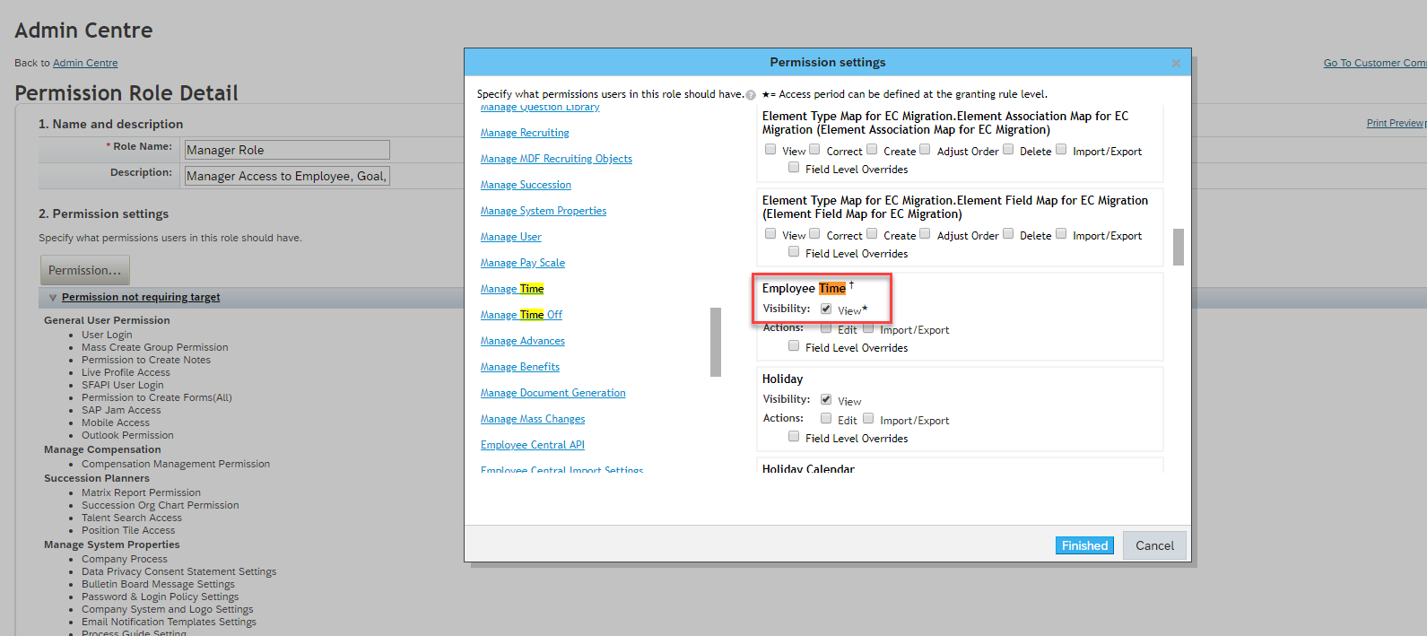Click 'Matrix Report Permission' list item

click(141, 492)
